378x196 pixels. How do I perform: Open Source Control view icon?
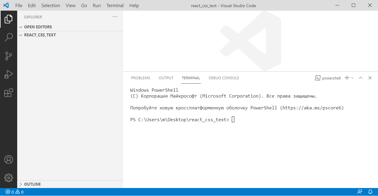point(9,56)
